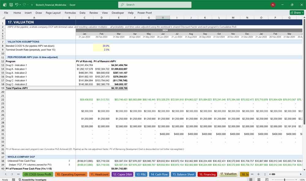Open the Review ribbon tab
306x181 pixels.
click(x=94, y=13)
